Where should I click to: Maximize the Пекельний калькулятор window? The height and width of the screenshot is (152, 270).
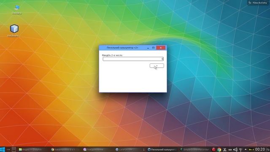(x=153, y=48)
